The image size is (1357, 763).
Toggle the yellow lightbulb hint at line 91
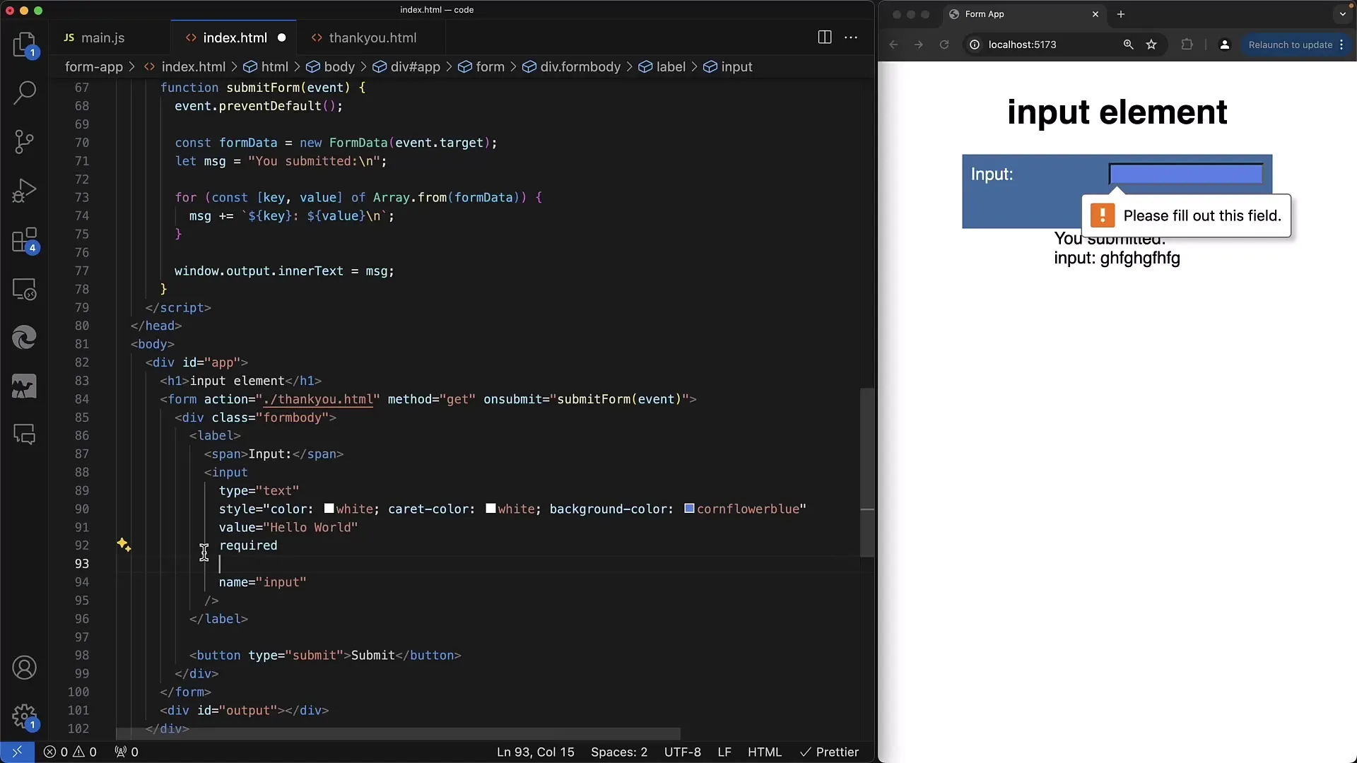(x=123, y=545)
